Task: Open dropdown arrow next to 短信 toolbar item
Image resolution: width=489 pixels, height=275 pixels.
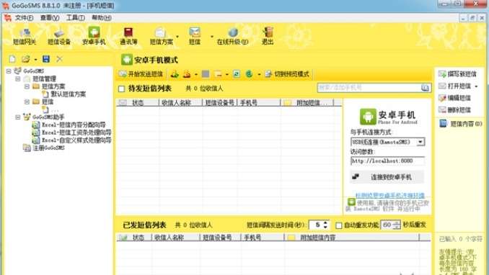Action: [x=212, y=37]
